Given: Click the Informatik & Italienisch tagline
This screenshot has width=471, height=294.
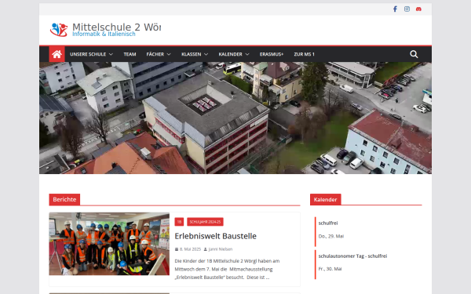Looking at the screenshot, I should (104, 34).
